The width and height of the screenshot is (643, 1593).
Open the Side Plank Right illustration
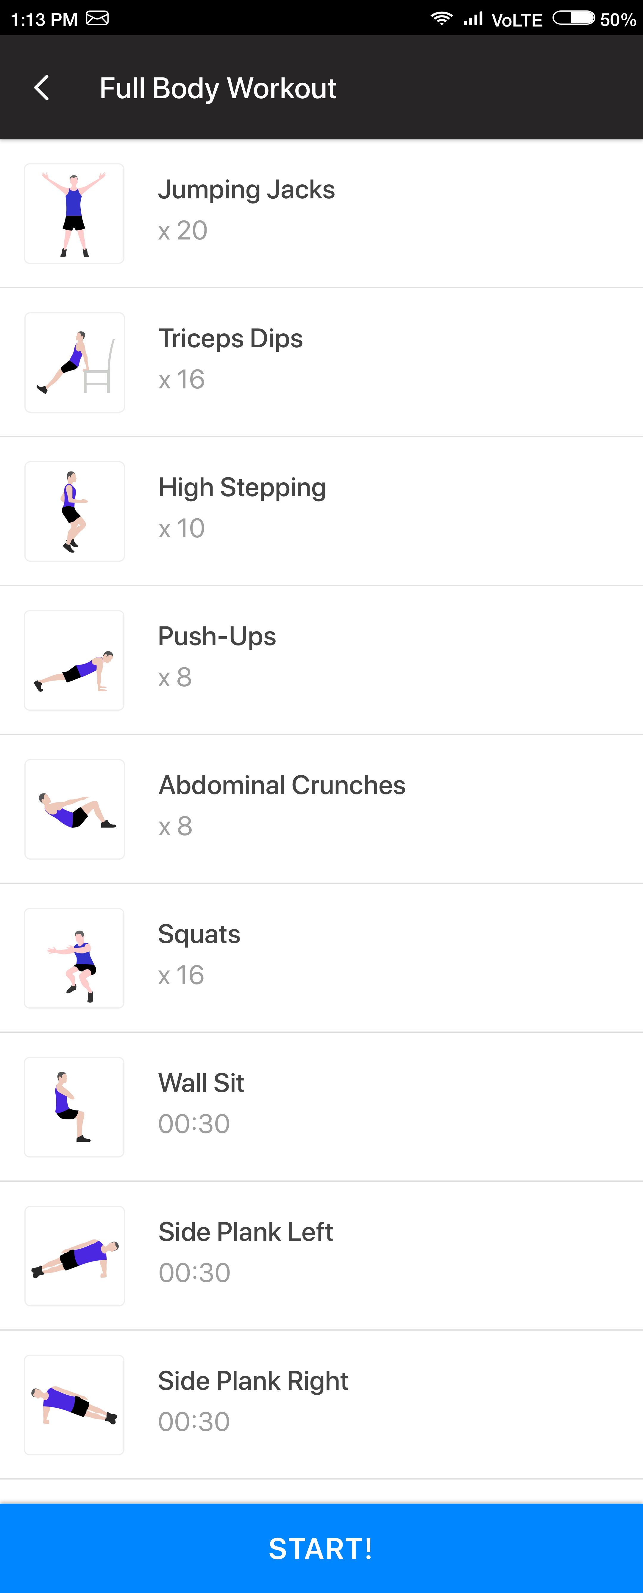[x=74, y=1405]
